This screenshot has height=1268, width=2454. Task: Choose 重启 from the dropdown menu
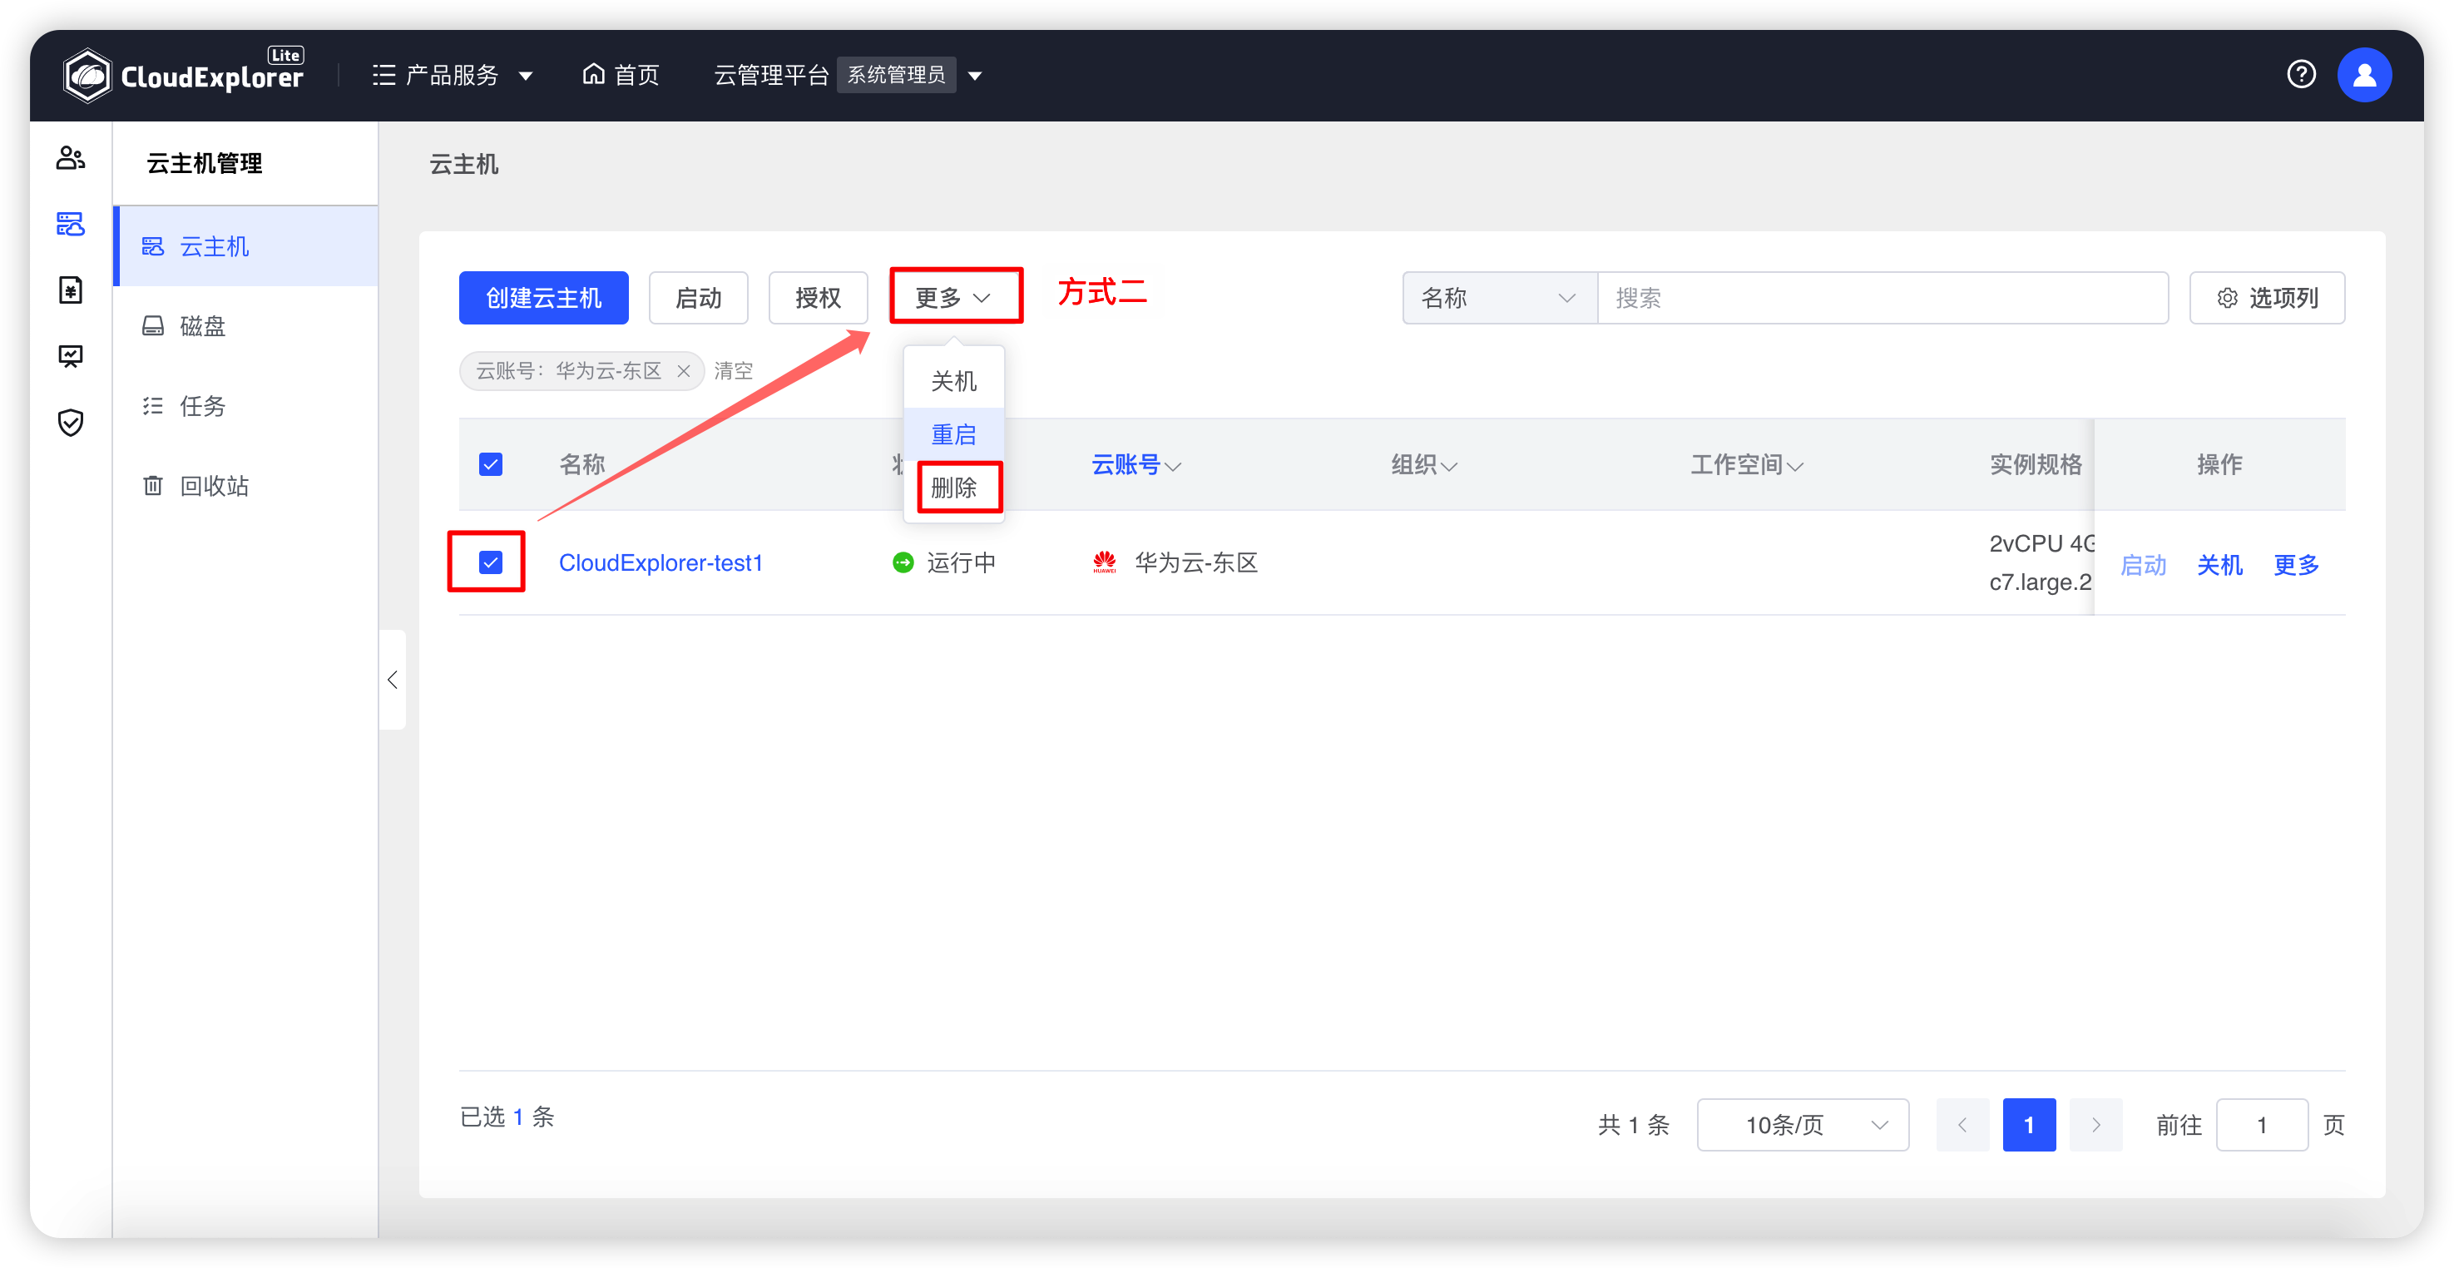(x=953, y=434)
